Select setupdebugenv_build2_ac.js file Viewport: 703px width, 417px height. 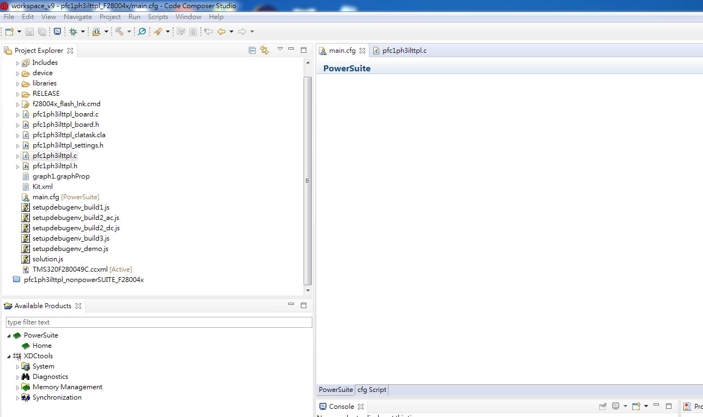[76, 218]
